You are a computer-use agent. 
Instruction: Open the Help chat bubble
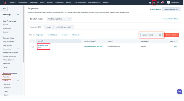(x=179, y=92)
